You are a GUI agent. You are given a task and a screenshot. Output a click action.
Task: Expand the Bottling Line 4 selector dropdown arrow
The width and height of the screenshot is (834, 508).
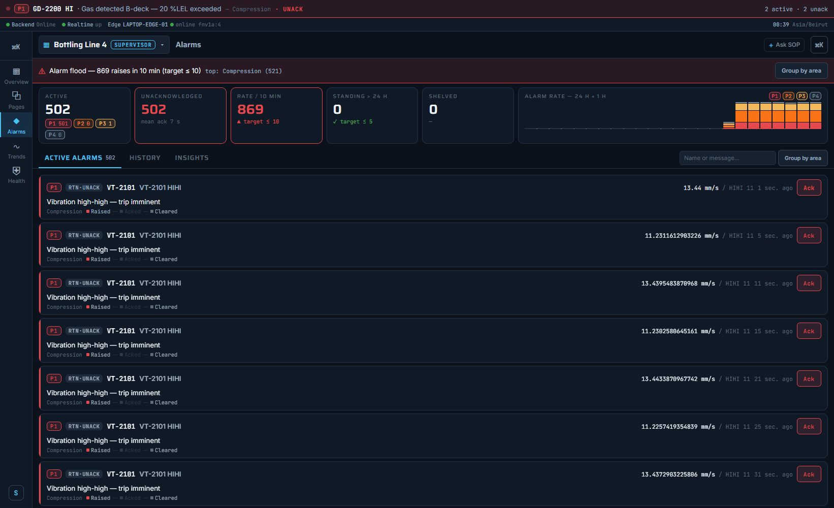(x=162, y=45)
